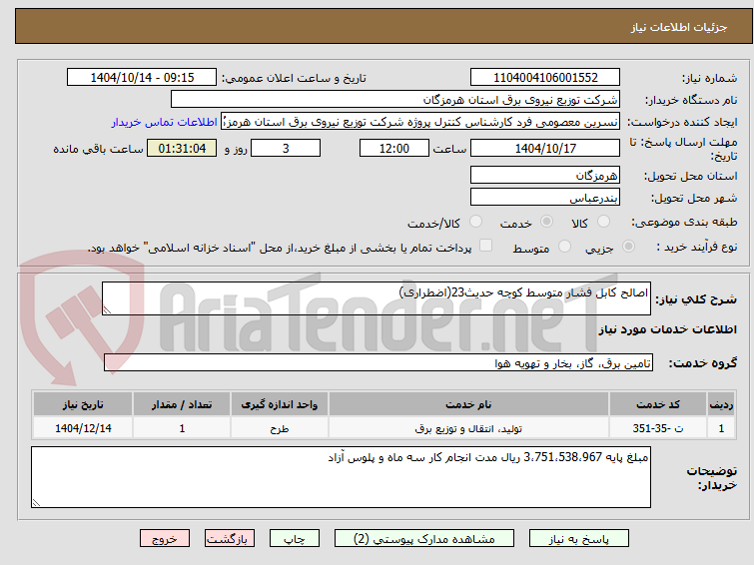Click the deadline date field 1404/10/17
Image resolution: width=754 pixels, height=565 pixels.
[545, 148]
